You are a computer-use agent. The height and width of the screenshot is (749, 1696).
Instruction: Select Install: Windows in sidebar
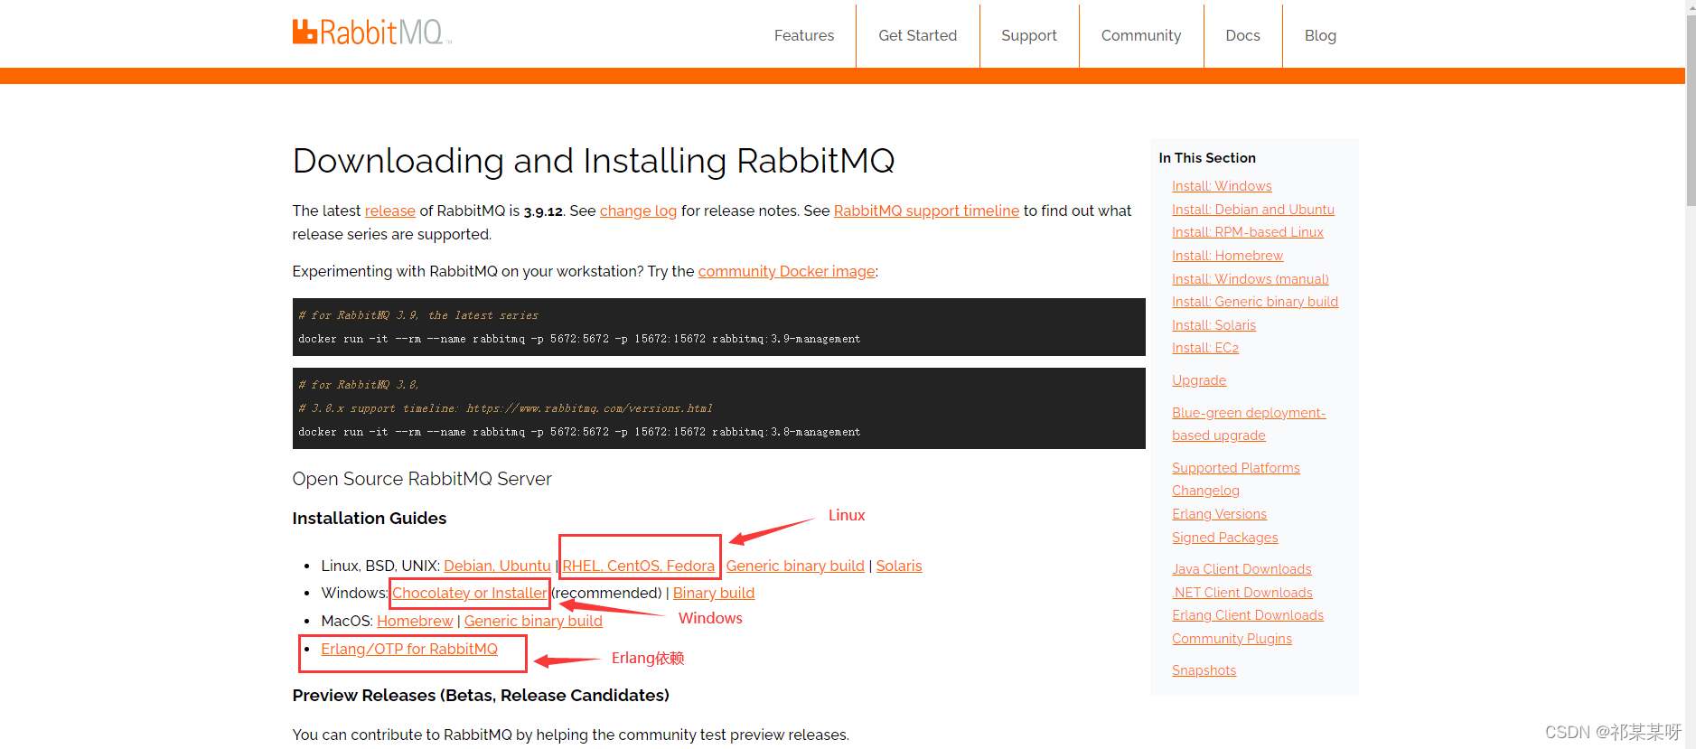coord(1222,186)
